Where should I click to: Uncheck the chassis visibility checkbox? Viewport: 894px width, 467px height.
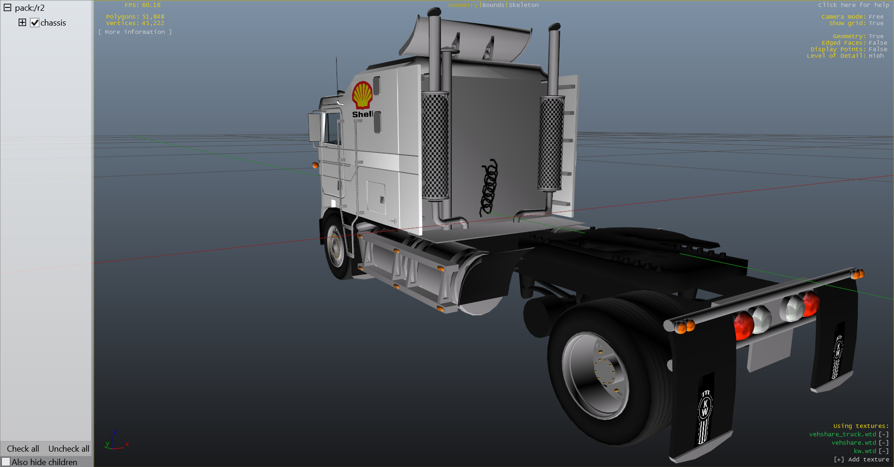(34, 22)
